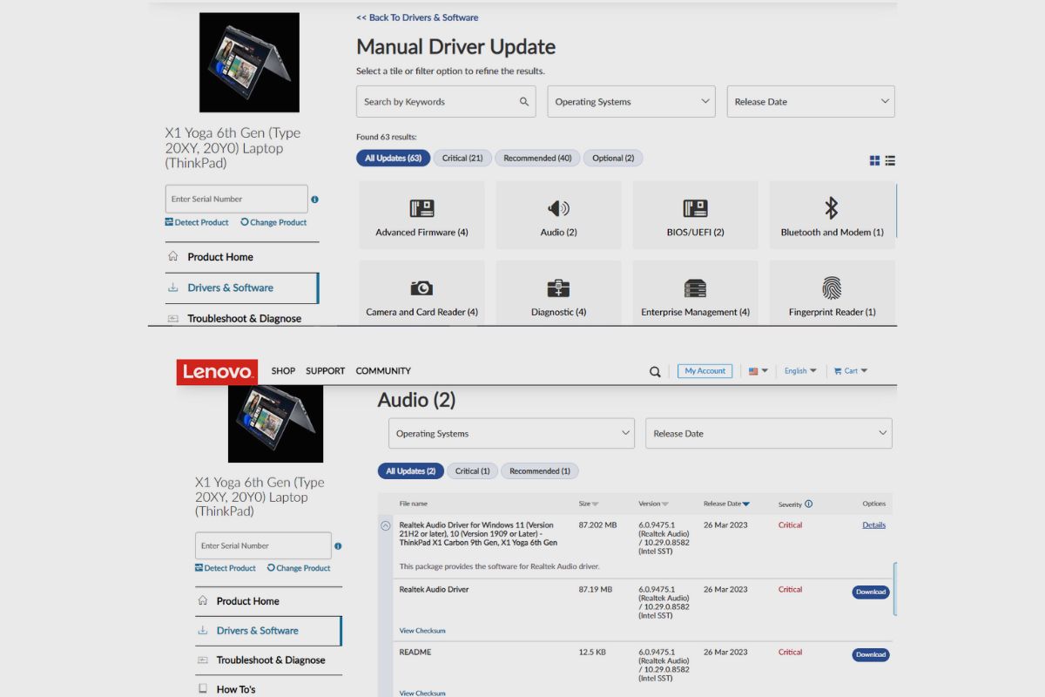Click the My Account button
1045x697 pixels.
pyautogui.click(x=705, y=371)
